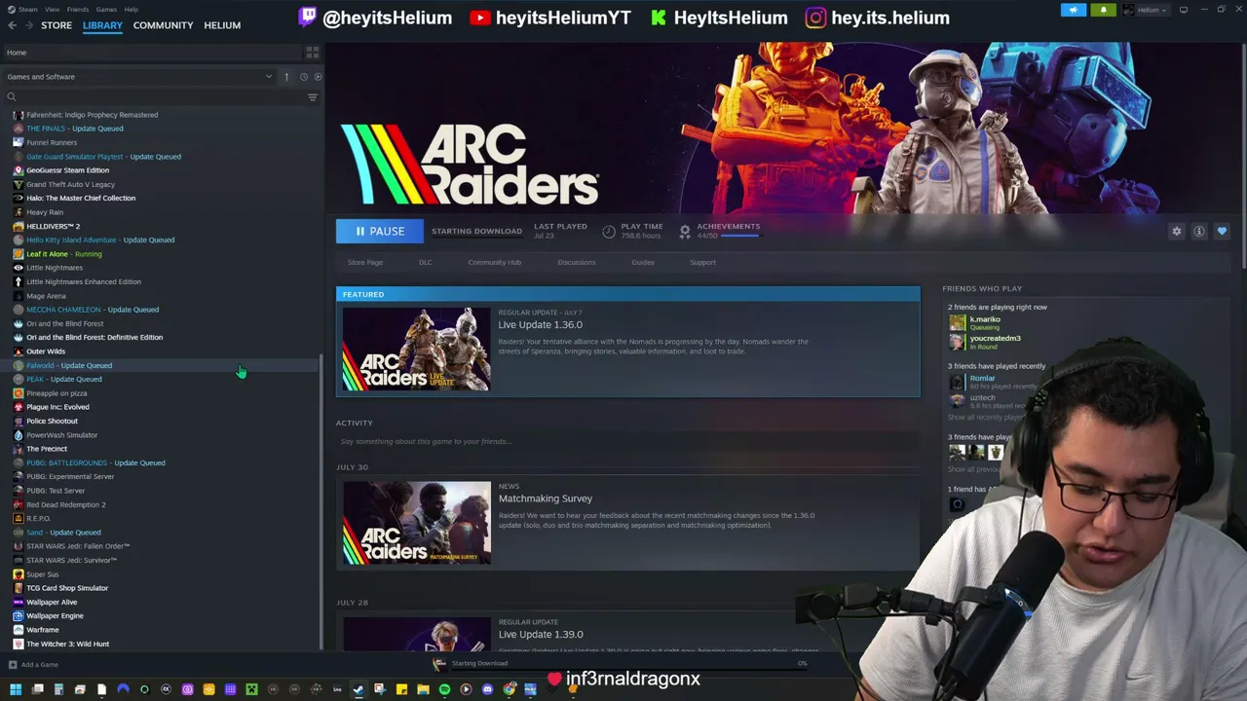Click the achievements cog icon
Screen dimensions: 1247x701
685,232
